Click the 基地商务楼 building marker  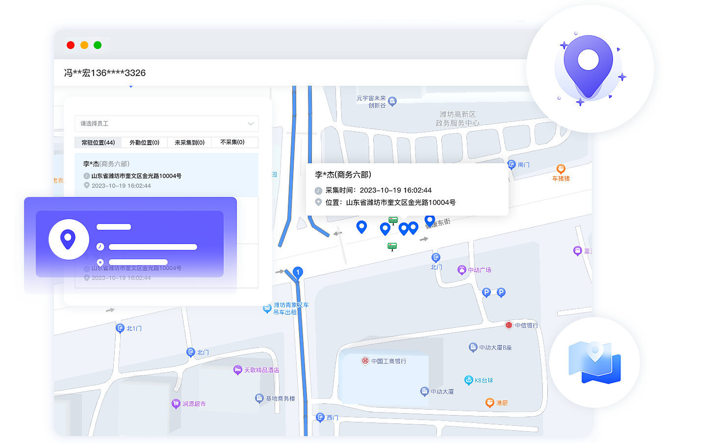point(259,398)
